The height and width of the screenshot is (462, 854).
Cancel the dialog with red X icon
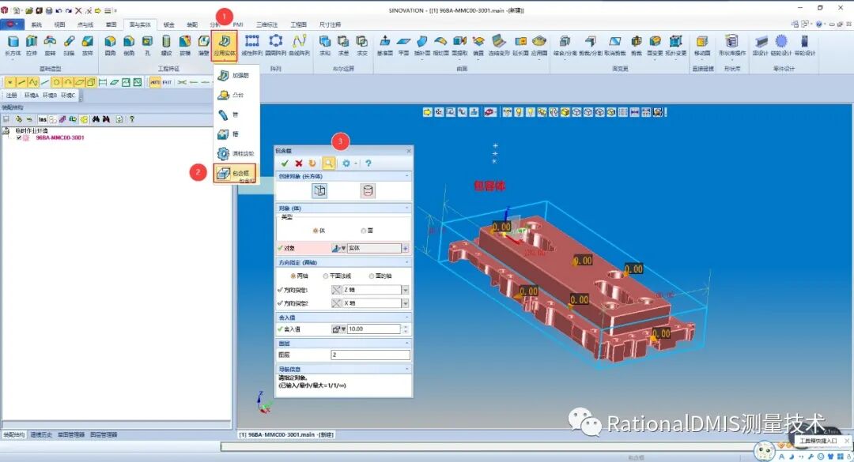click(298, 163)
